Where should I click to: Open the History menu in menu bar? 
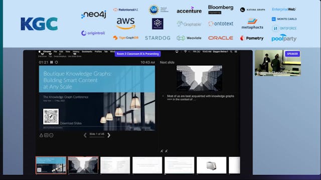[76, 51]
